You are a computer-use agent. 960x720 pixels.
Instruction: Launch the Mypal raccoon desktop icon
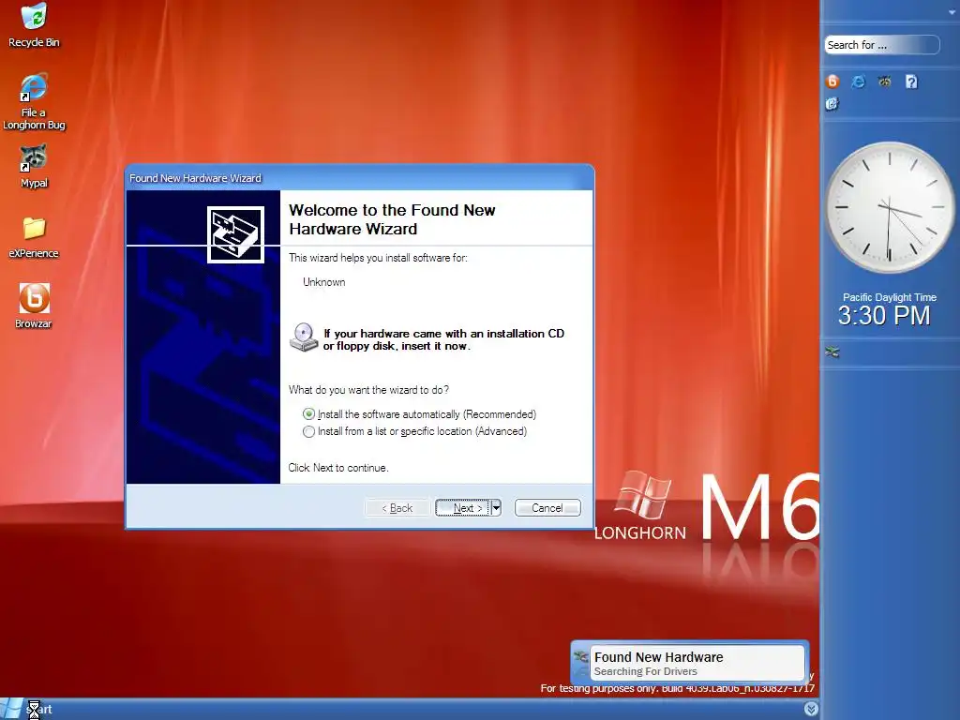pyautogui.click(x=34, y=166)
